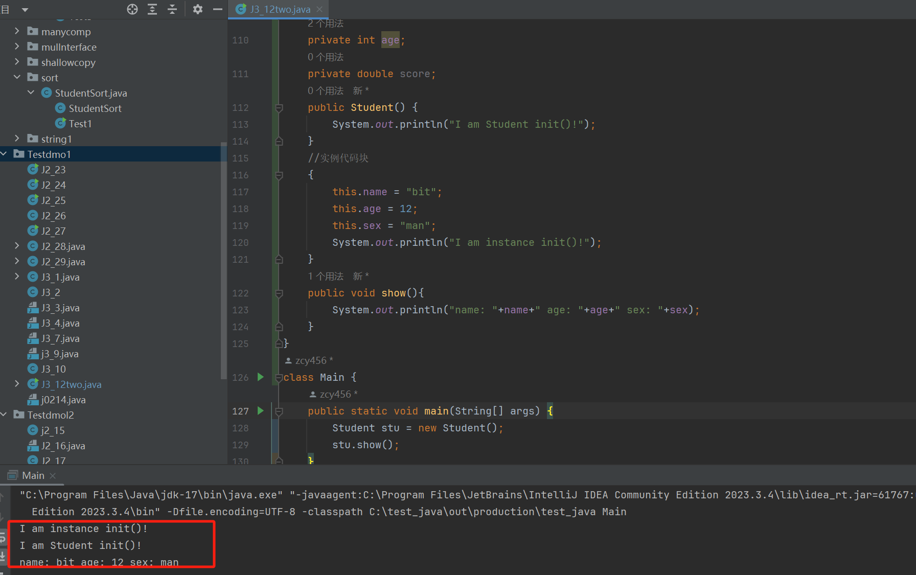
Task: Click the Expand All toolbar icon
Action: point(152,9)
